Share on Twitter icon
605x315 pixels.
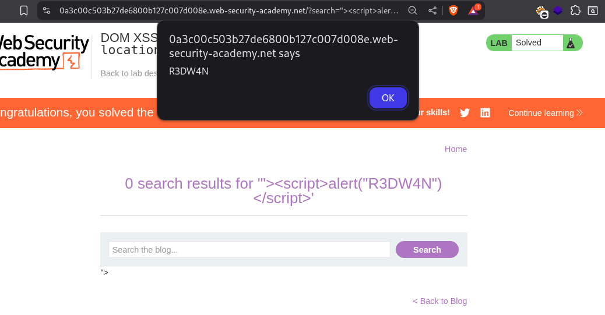[x=465, y=113]
